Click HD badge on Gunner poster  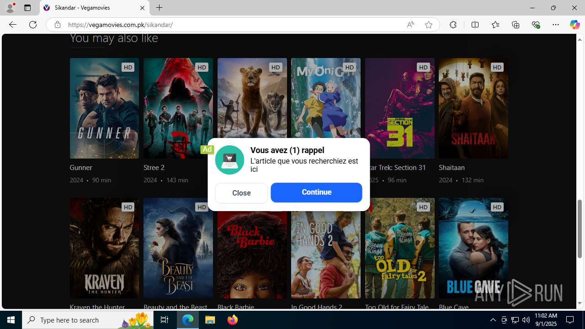pos(128,67)
